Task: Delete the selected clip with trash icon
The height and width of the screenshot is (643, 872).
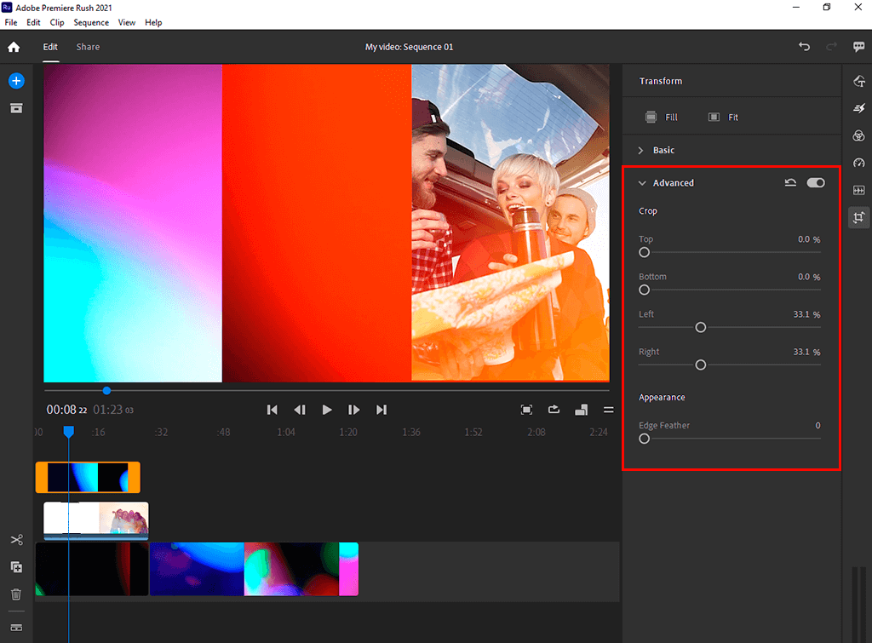Action: [16, 594]
